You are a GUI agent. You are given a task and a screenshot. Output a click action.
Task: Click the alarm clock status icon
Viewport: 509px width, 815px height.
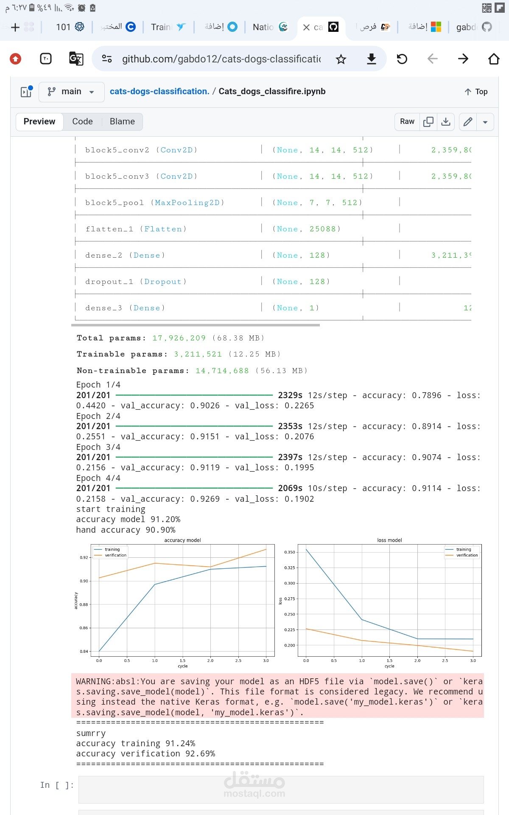pos(82,8)
